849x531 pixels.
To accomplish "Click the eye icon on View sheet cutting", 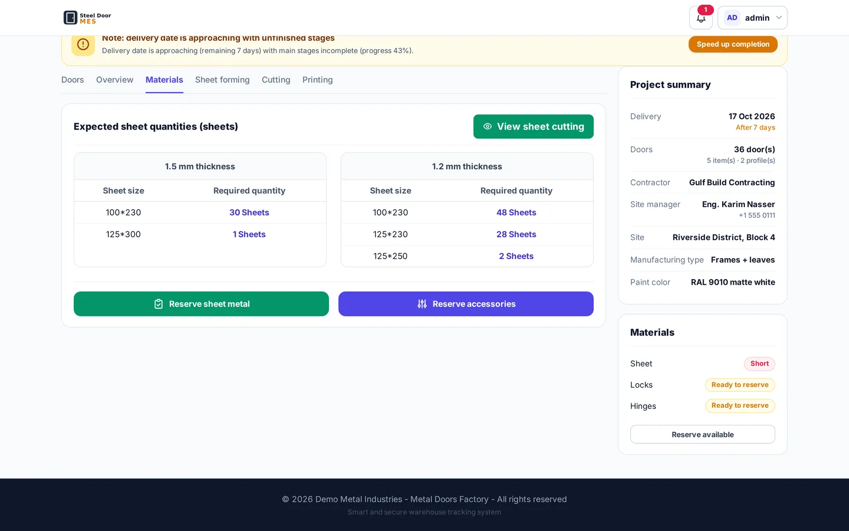I will coord(488,126).
